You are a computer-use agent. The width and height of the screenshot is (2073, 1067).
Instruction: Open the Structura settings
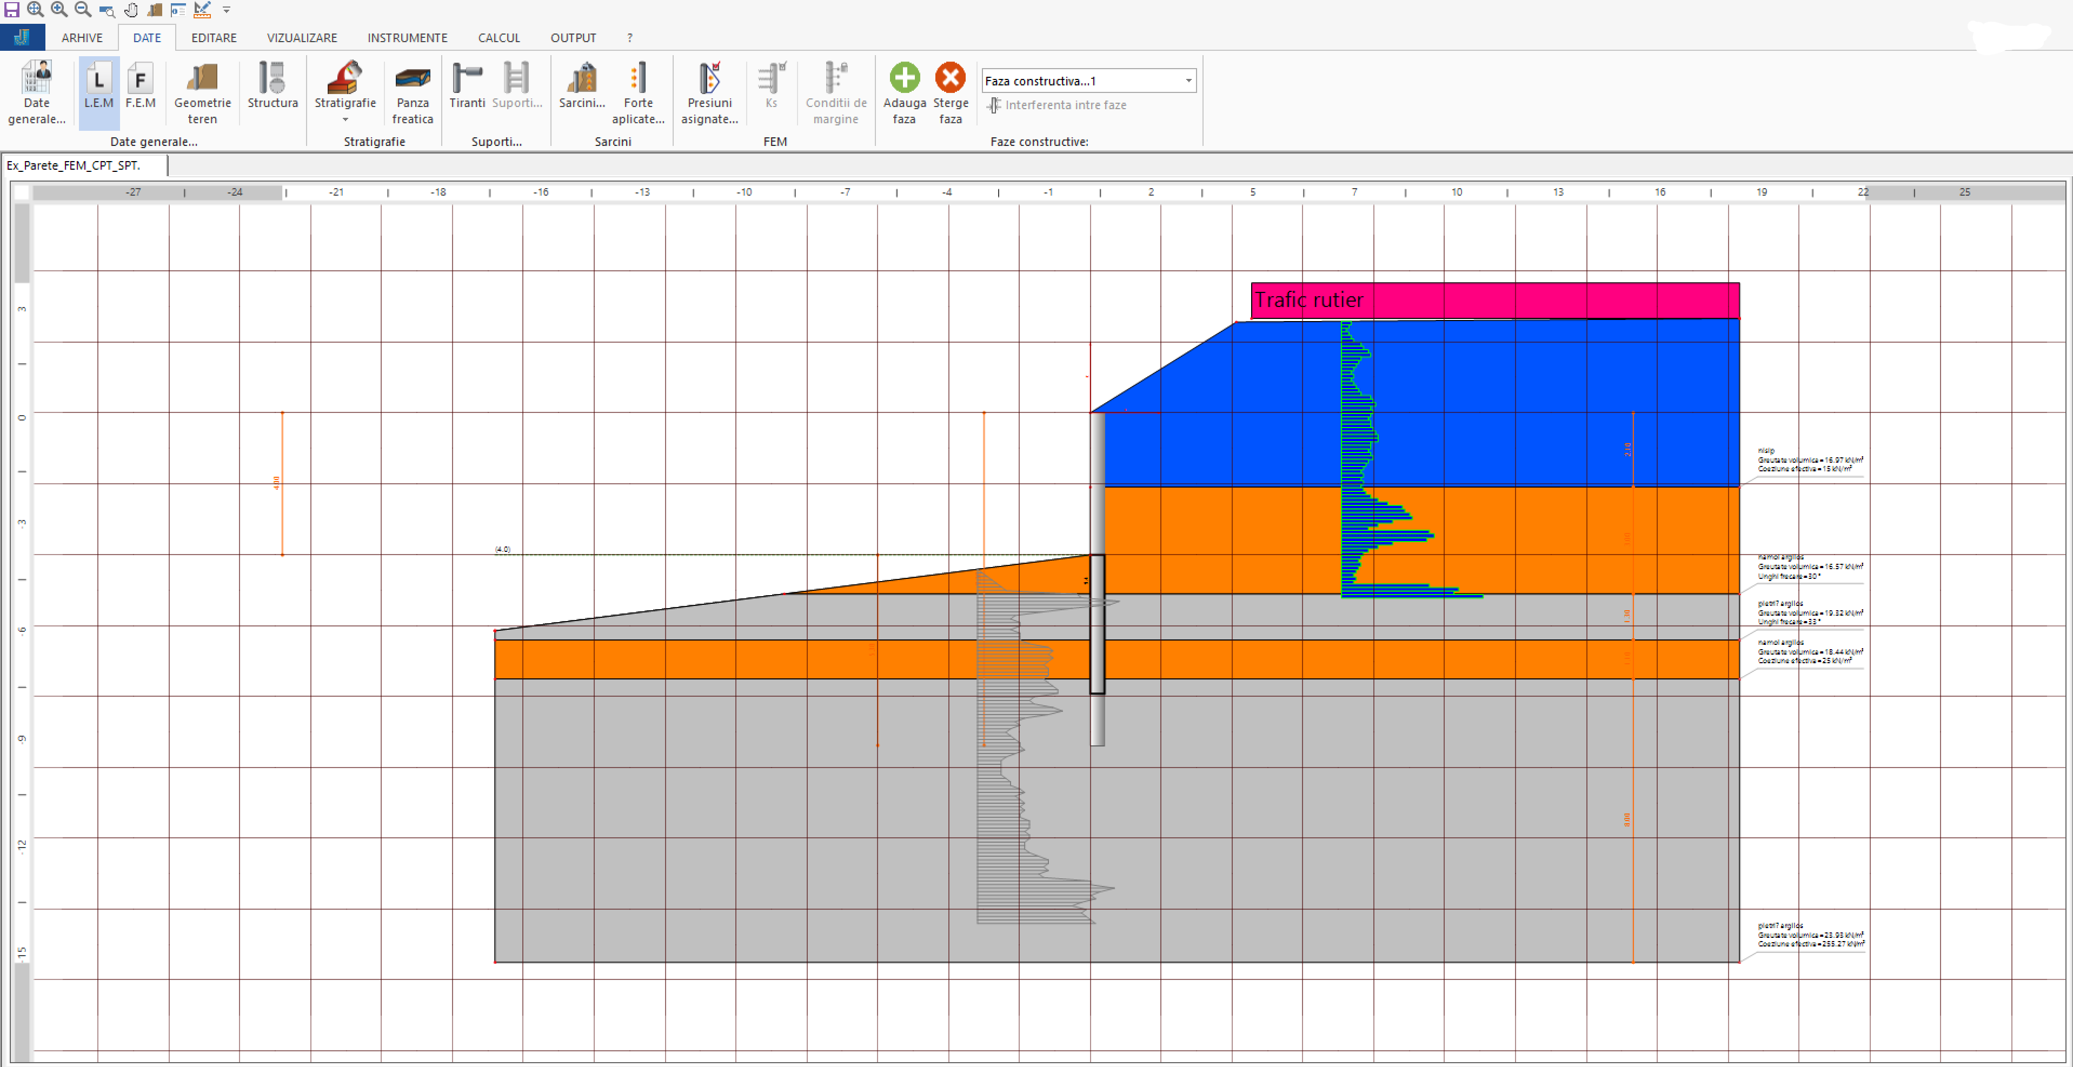272,85
